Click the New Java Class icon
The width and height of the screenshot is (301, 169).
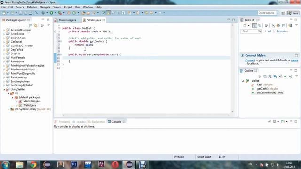pyautogui.click(x=74, y=13)
